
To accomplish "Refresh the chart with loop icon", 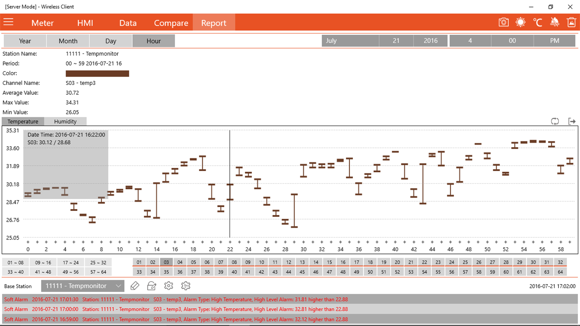I will pyautogui.click(x=555, y=121).
